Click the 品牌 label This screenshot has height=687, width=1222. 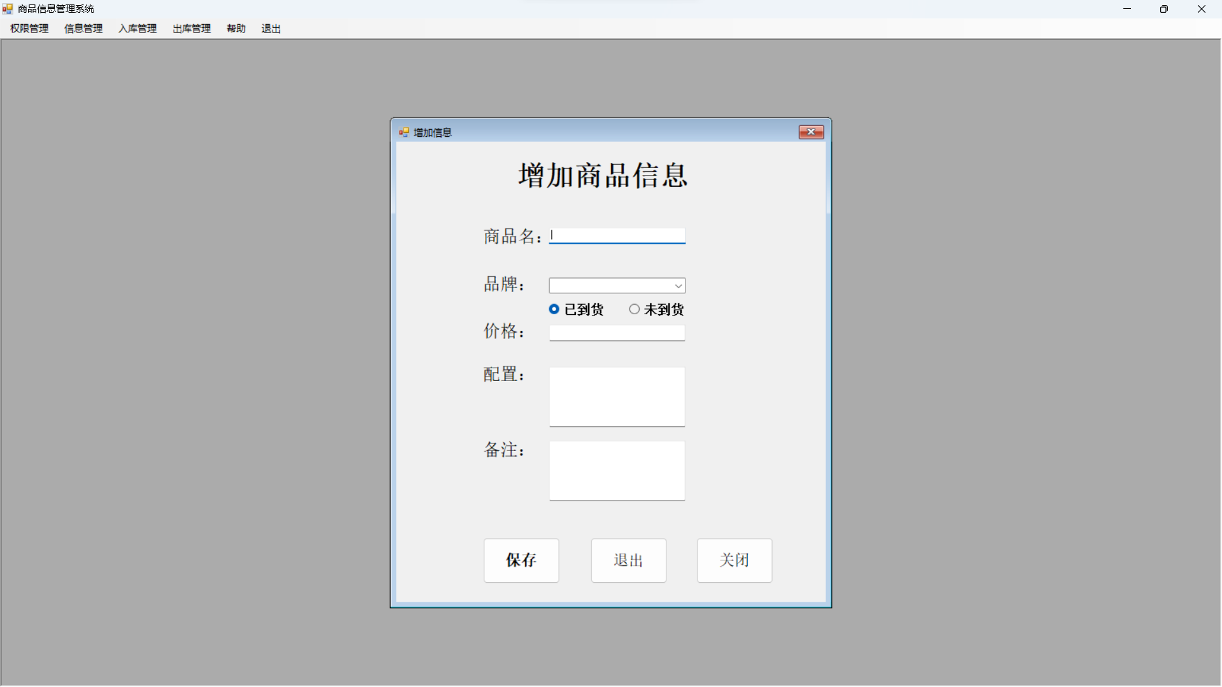504,284
